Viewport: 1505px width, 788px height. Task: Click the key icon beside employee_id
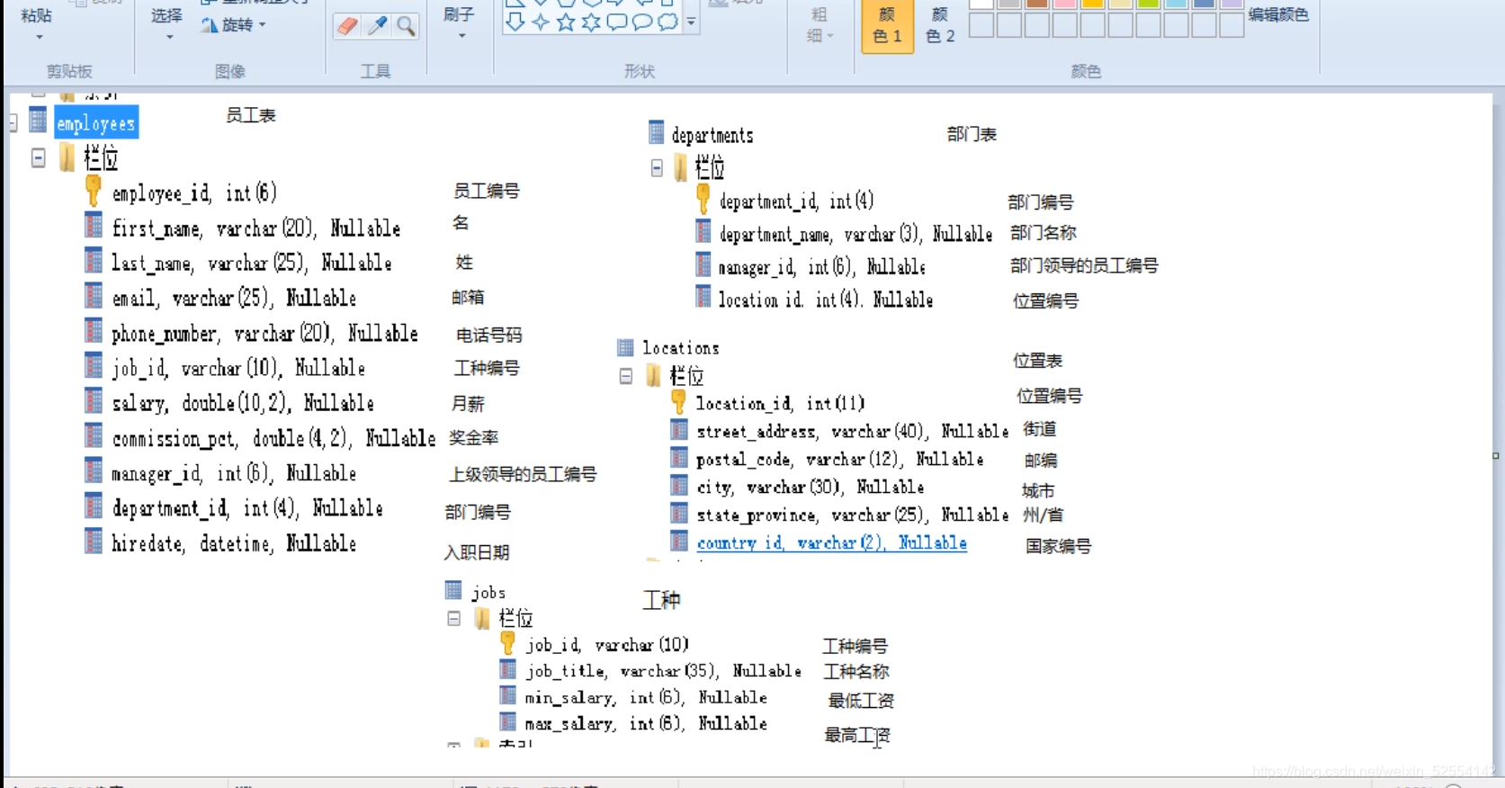point(94,191)
